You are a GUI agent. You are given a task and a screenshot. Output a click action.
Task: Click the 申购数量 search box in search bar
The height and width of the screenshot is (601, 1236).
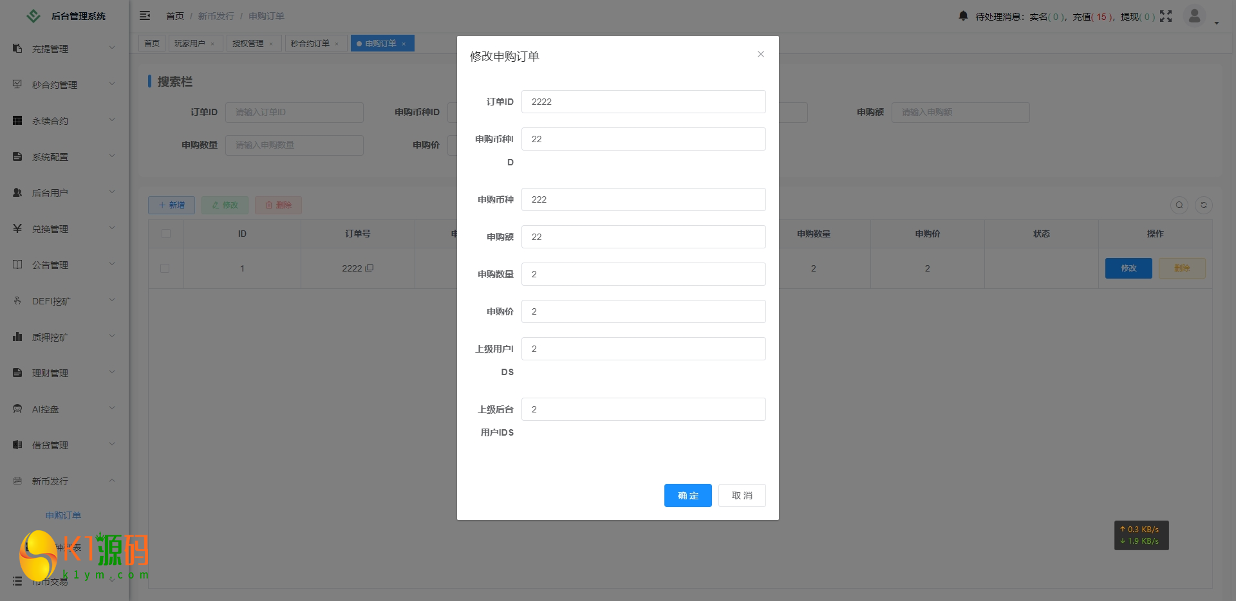tap(294, 145)
